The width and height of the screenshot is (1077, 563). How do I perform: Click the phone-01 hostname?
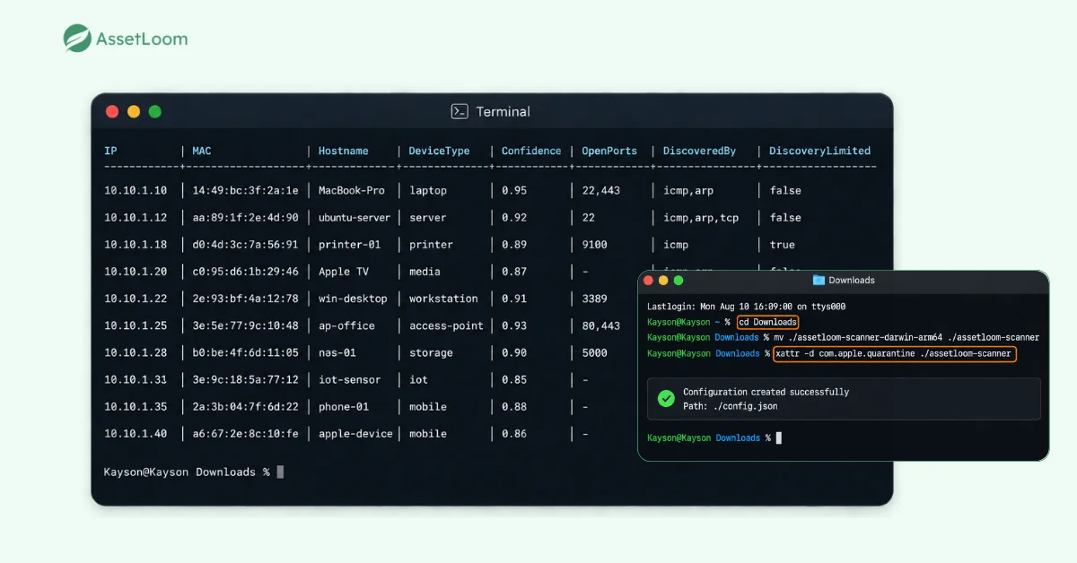click(x=344, y=407)
